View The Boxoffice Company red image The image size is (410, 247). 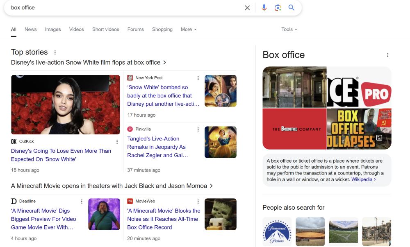click(x=294, y=129)
